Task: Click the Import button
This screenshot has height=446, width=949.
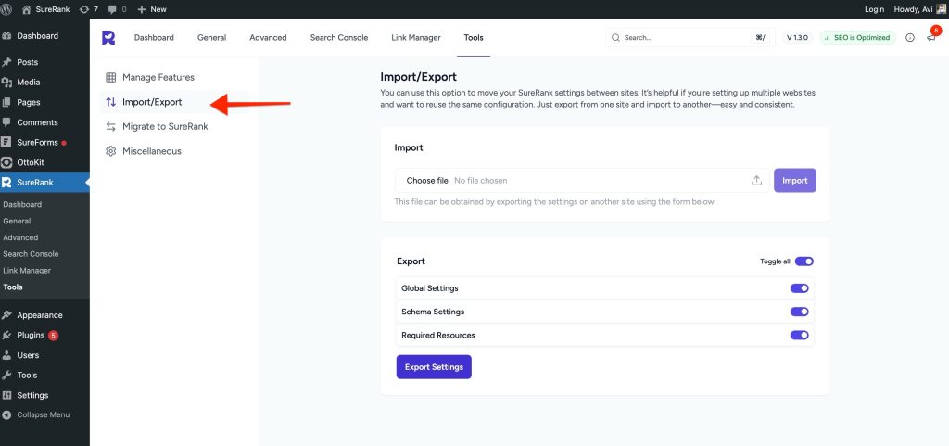Action: point(794,180)
